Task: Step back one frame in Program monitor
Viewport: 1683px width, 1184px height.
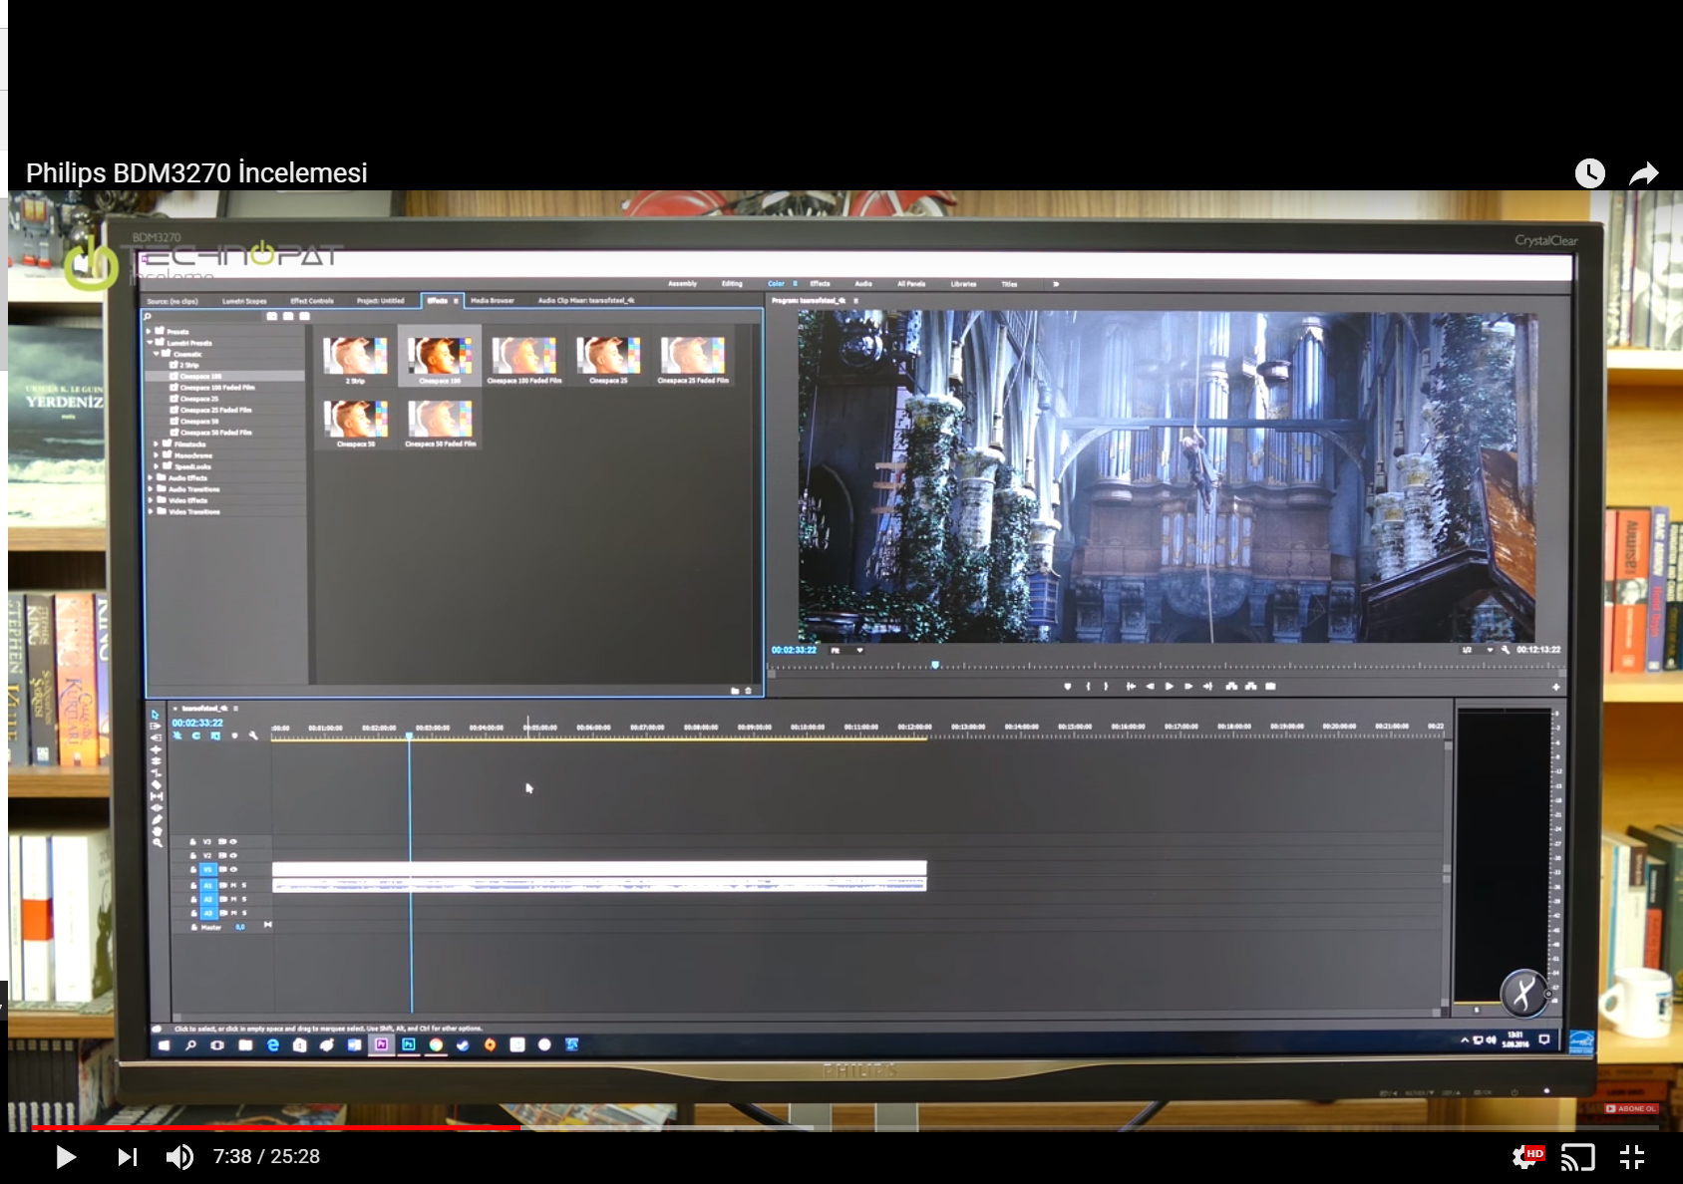Action: click(x=1150, y=687)
